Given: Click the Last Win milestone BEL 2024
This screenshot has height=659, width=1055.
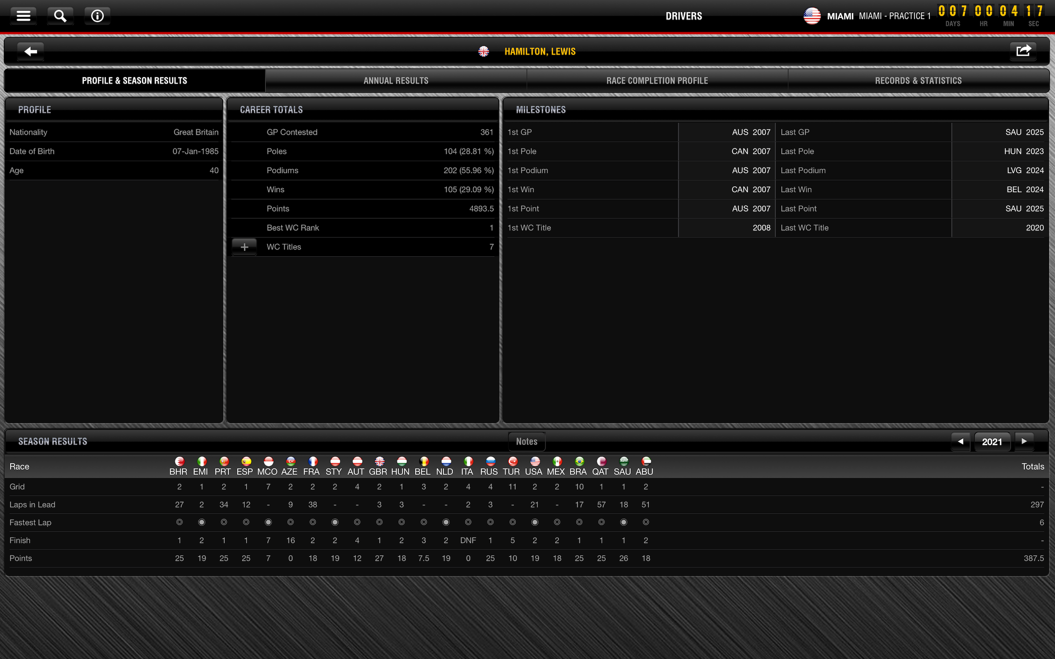Looking at the screenshot, I should 1025,190.
